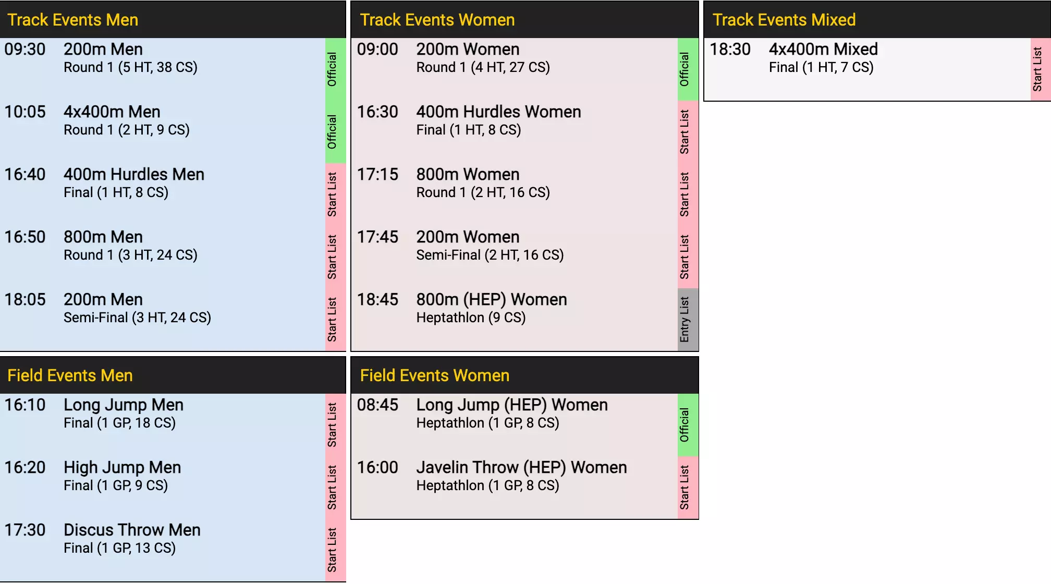
Task: Select the High Jump Men event title
Action: [x=122, y=468]
